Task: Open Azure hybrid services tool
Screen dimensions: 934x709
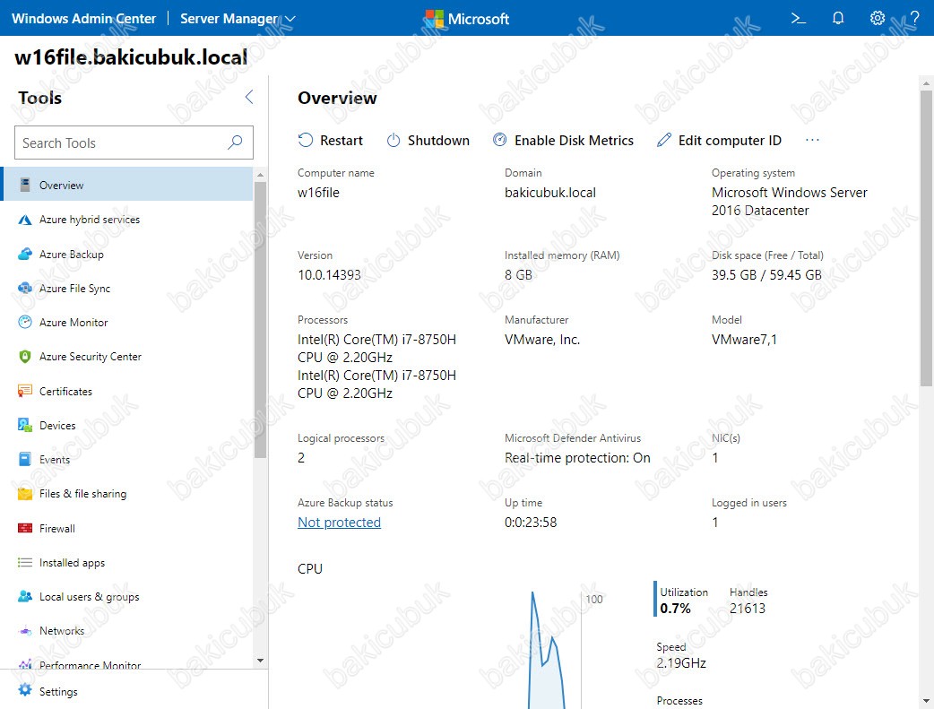Action: point(128,220)
